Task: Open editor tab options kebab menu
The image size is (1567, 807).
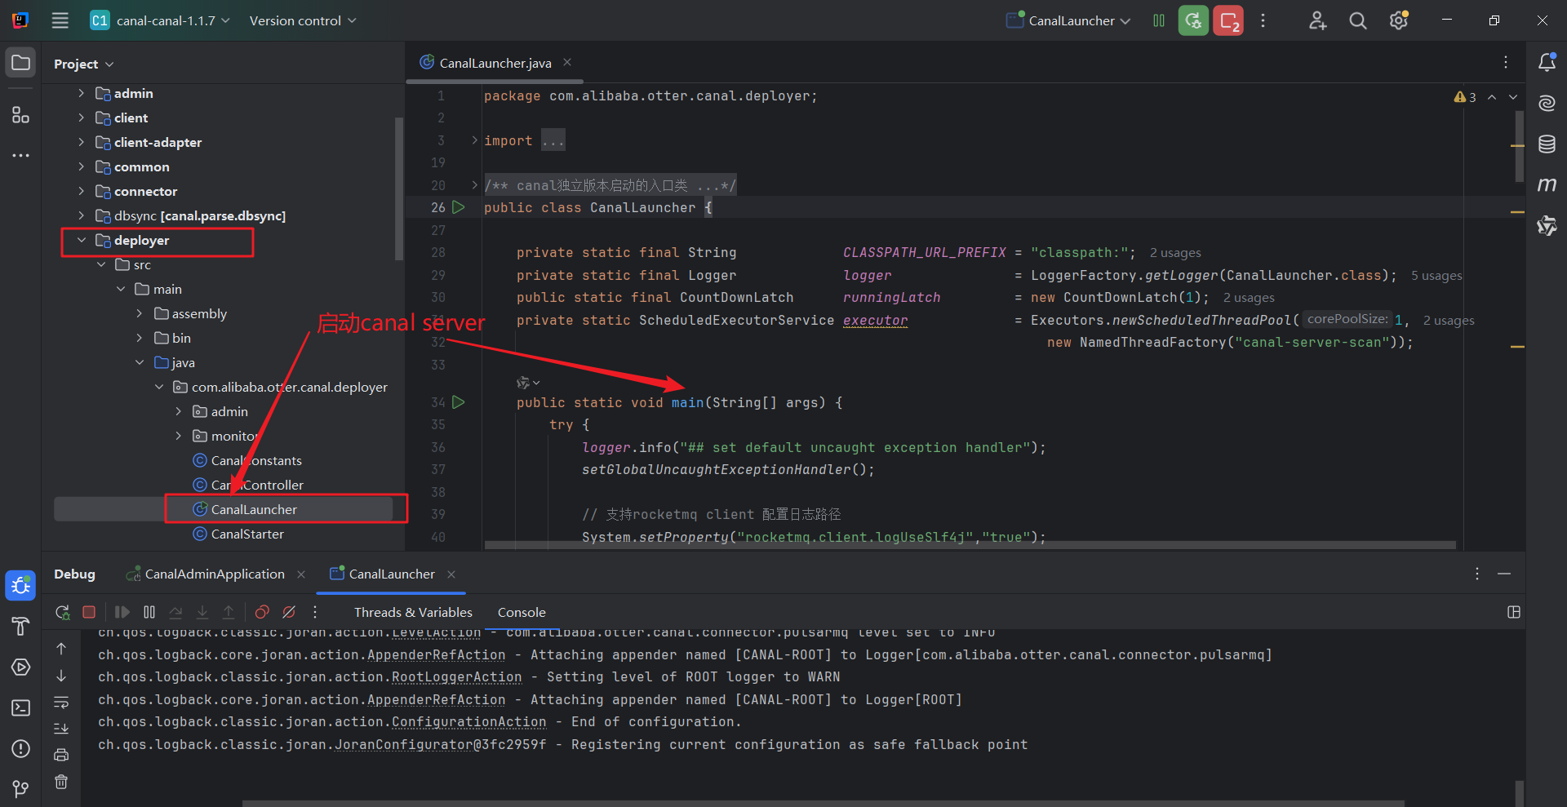Action: [1506, 62]
